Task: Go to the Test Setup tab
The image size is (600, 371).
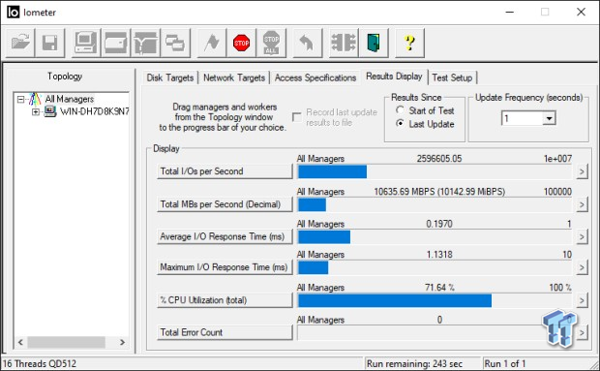Action: pos(452,77)
